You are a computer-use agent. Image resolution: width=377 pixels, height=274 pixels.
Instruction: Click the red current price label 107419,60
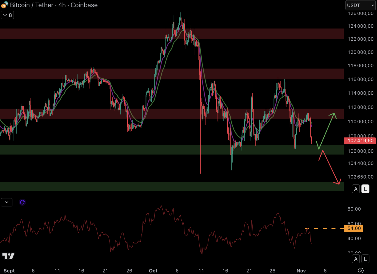tap(360, 141)
